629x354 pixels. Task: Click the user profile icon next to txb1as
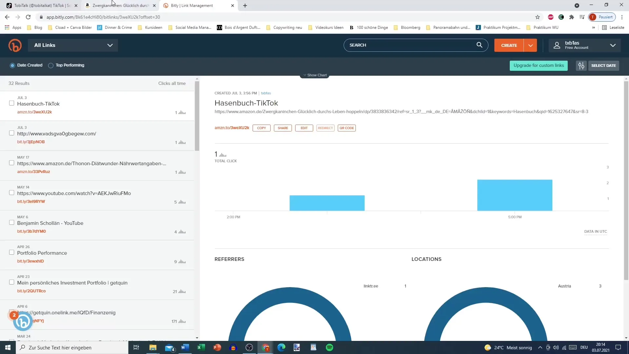557,46
